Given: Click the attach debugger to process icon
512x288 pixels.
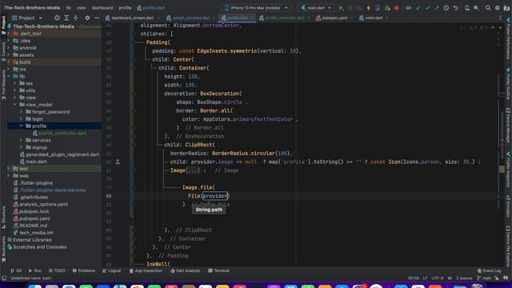Looking at the screenshot, I should [x=387, y=8].
